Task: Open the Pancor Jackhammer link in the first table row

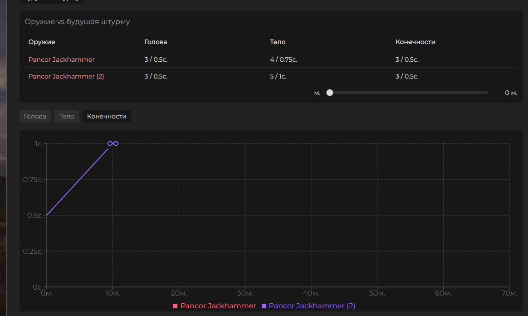Action: tap(62, 59)
